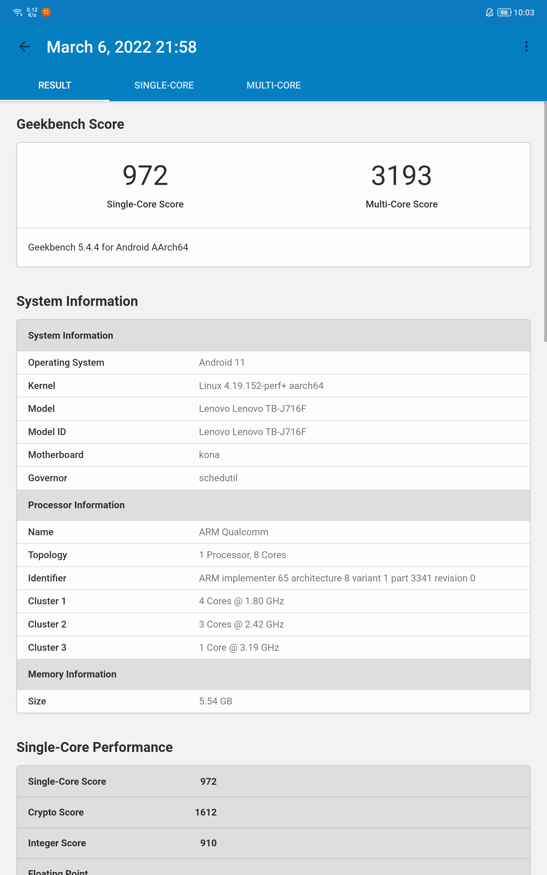Tap the Wi-Fi status icon
547x875 pixels.
point(17,13)
